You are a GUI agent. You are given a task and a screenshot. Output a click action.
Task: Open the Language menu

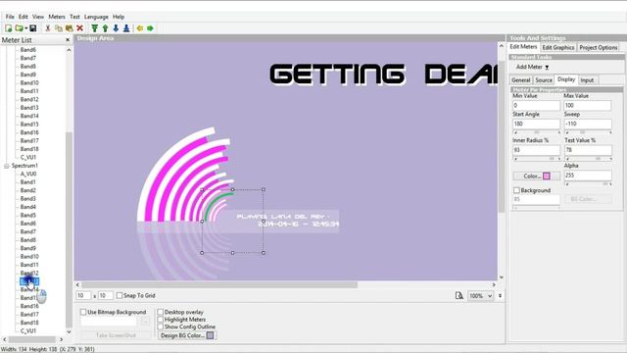coord(96,17)
